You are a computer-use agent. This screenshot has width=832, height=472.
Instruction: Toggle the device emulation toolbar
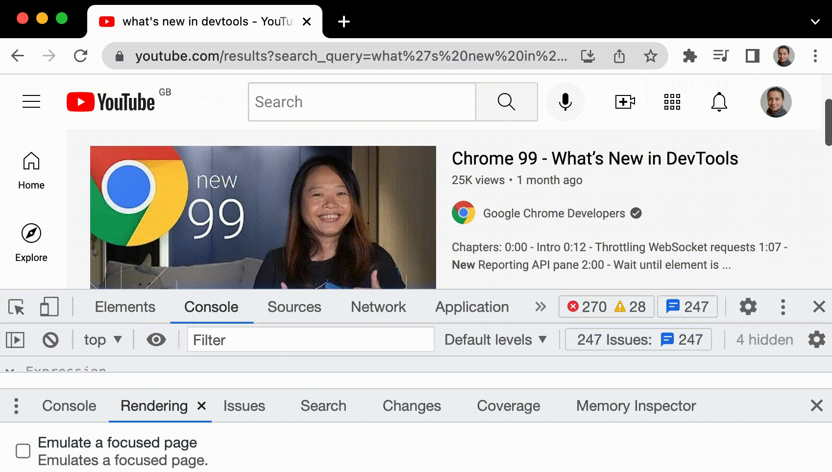click(48, 306)
